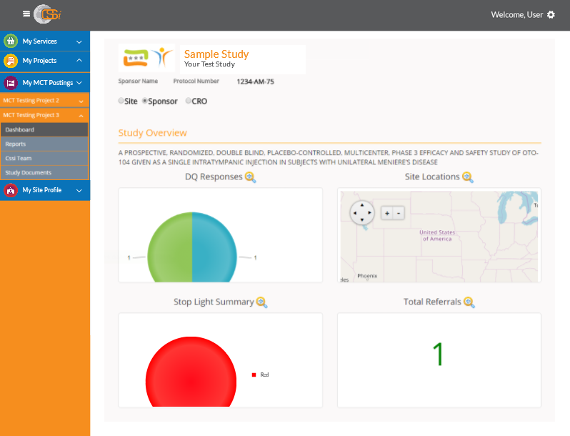Click the Site Locations magnifier icon
This screenshot has width=570, height=436.
click(467, 177)
